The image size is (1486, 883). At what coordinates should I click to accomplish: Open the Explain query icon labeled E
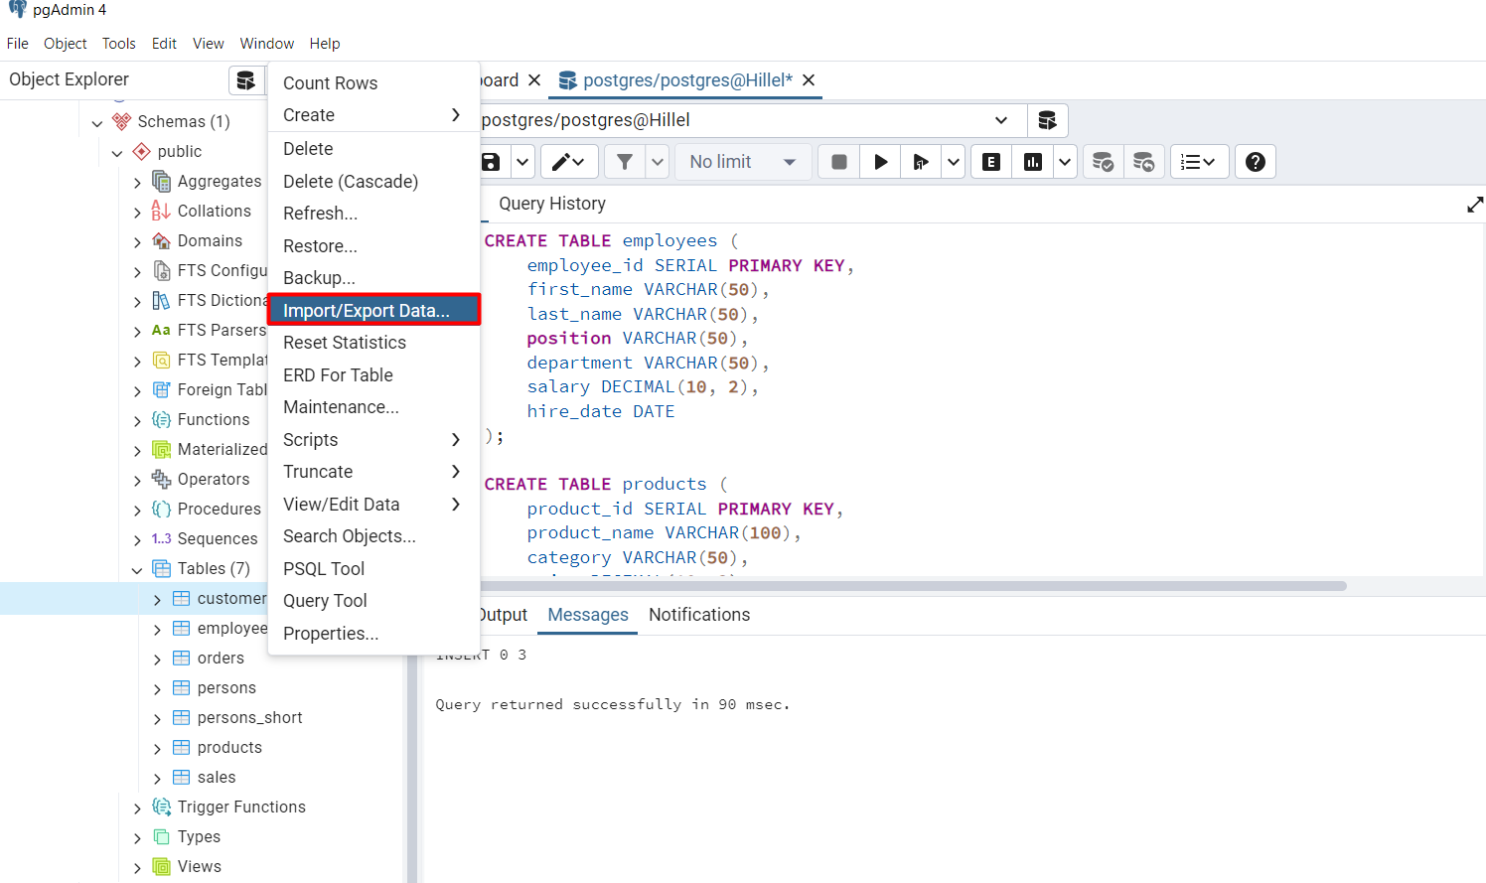coord(990,161)
